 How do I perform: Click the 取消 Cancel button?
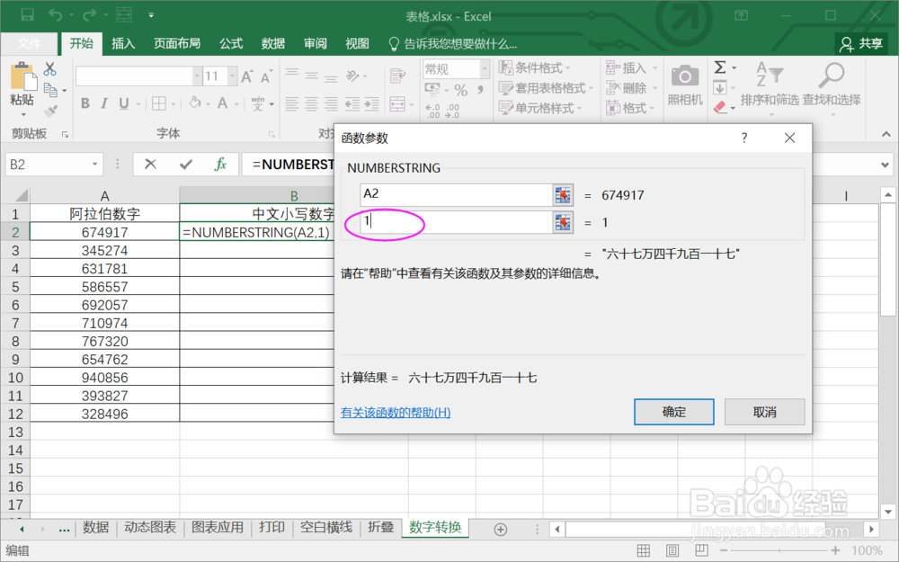coord(764,412)
